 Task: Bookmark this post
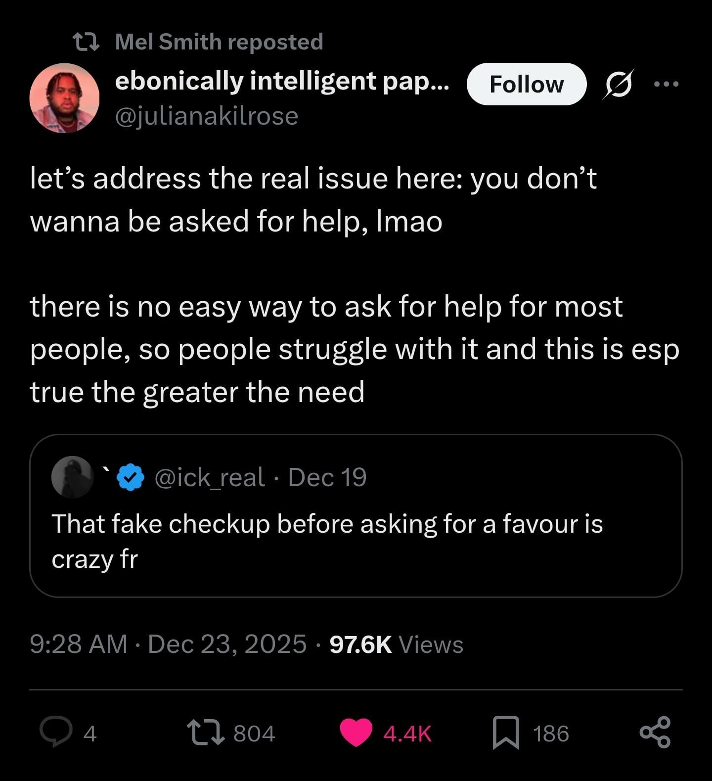click(506, 733)
